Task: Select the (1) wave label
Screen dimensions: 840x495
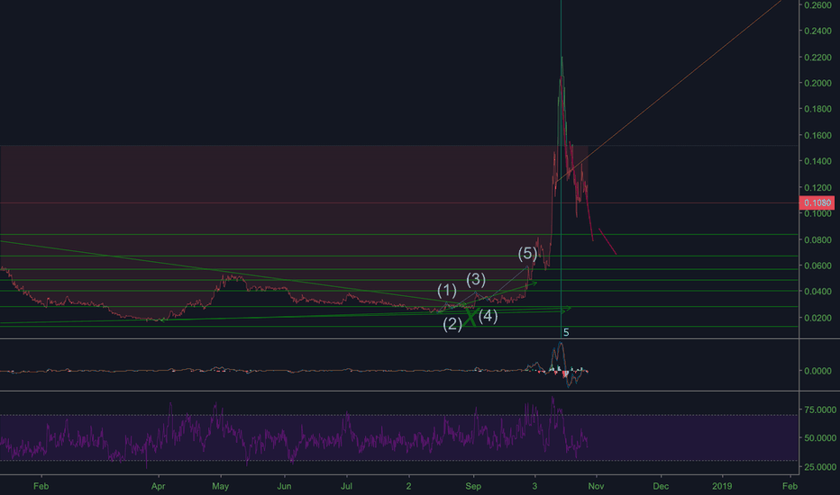Action: pos(447,291)
